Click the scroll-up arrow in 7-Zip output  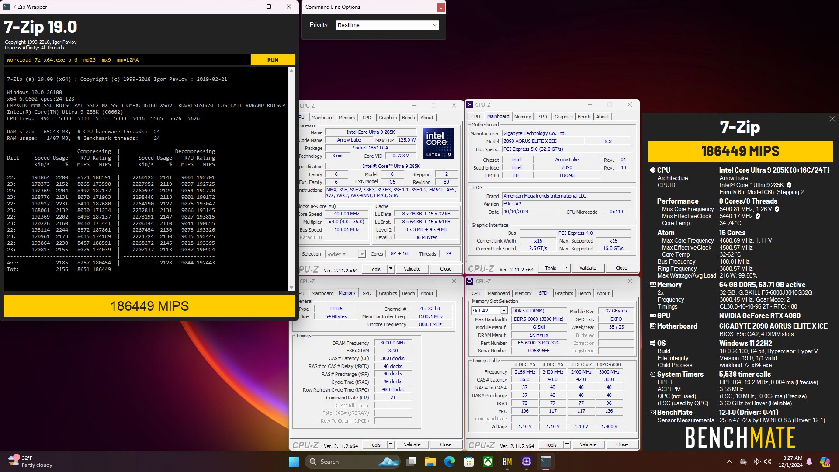[x=291, y=70]
